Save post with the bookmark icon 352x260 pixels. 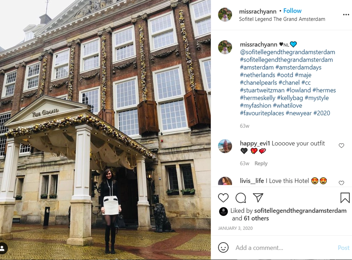[x=345, y=198]
